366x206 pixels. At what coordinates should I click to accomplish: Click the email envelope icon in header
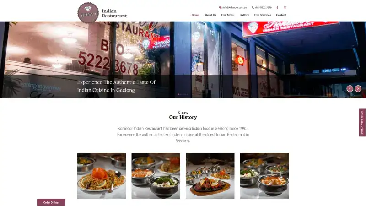pyautogui.click(x=220, y=7)
